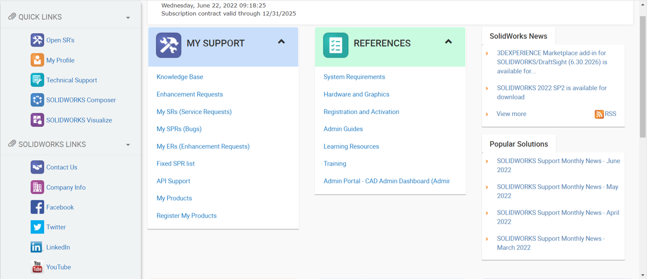647x279 pixels.
Task: Click View more under SolidWorks News
Action: coord(511,114)
